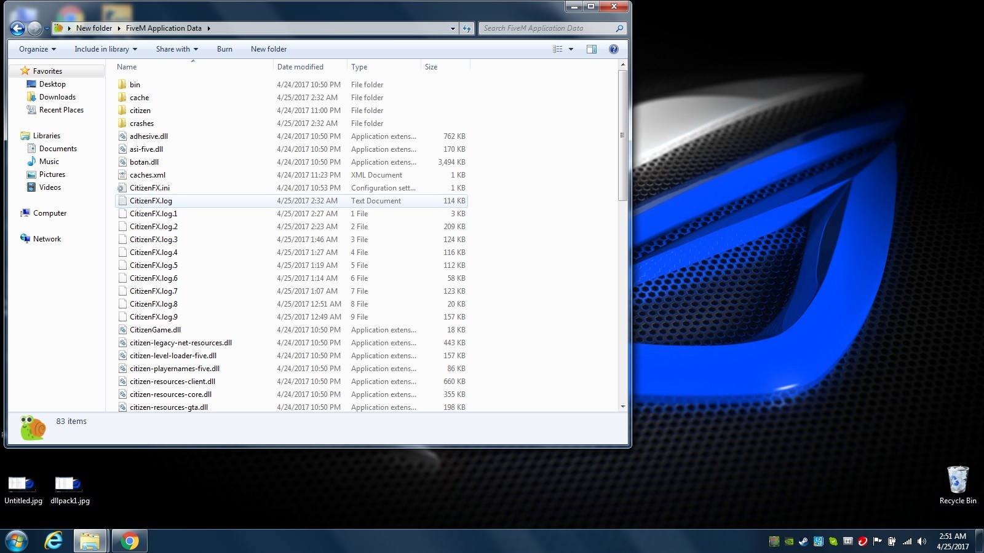This screenshot has width=984, height=553.
Task: Click the New folder toolbar button
Action: point(269,49)
